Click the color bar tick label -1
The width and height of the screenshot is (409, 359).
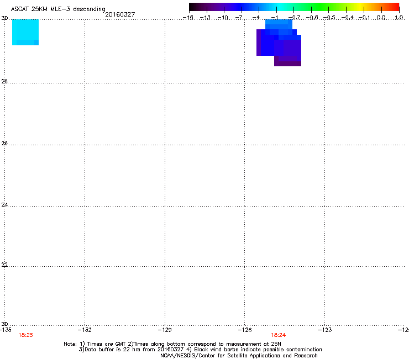click(274, 18)
